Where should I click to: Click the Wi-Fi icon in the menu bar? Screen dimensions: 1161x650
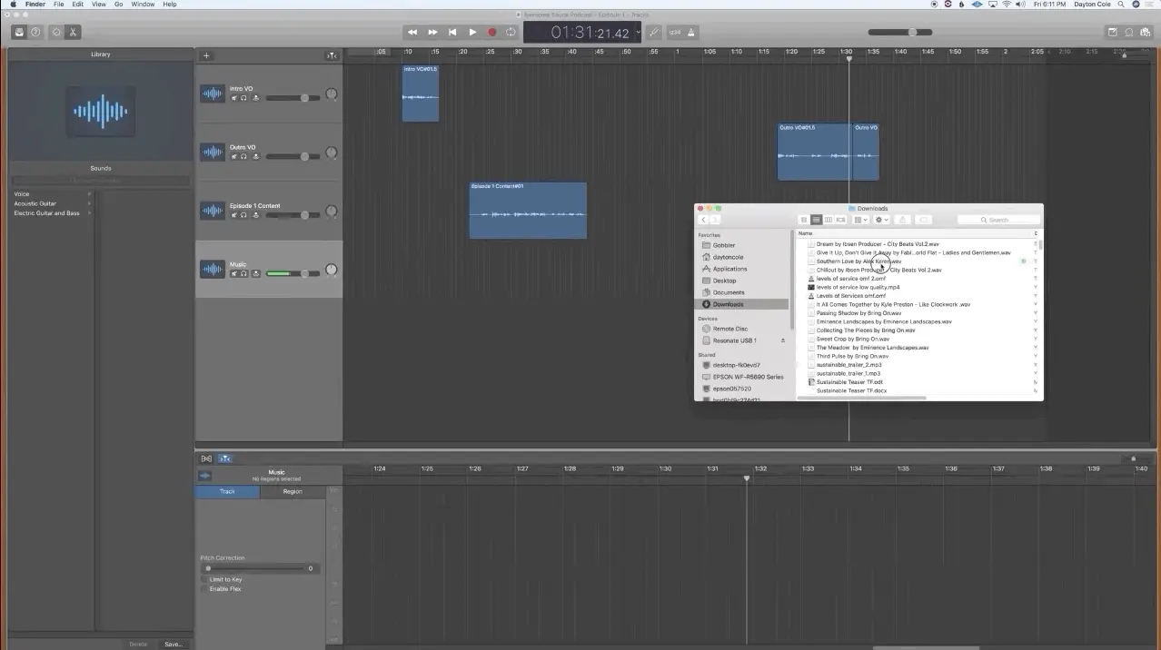coord(1005,4)
